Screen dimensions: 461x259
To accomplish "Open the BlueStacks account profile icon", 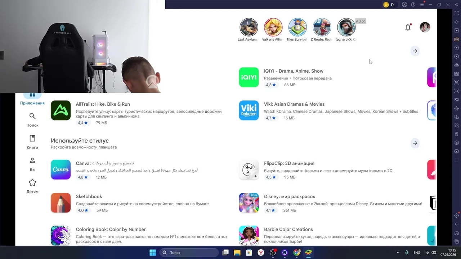I will pos(404,5).
